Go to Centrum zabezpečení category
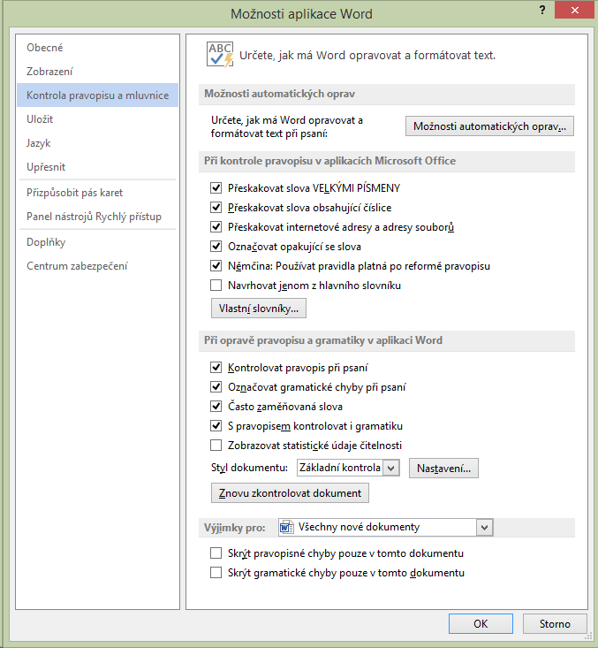 coord(97,266)
